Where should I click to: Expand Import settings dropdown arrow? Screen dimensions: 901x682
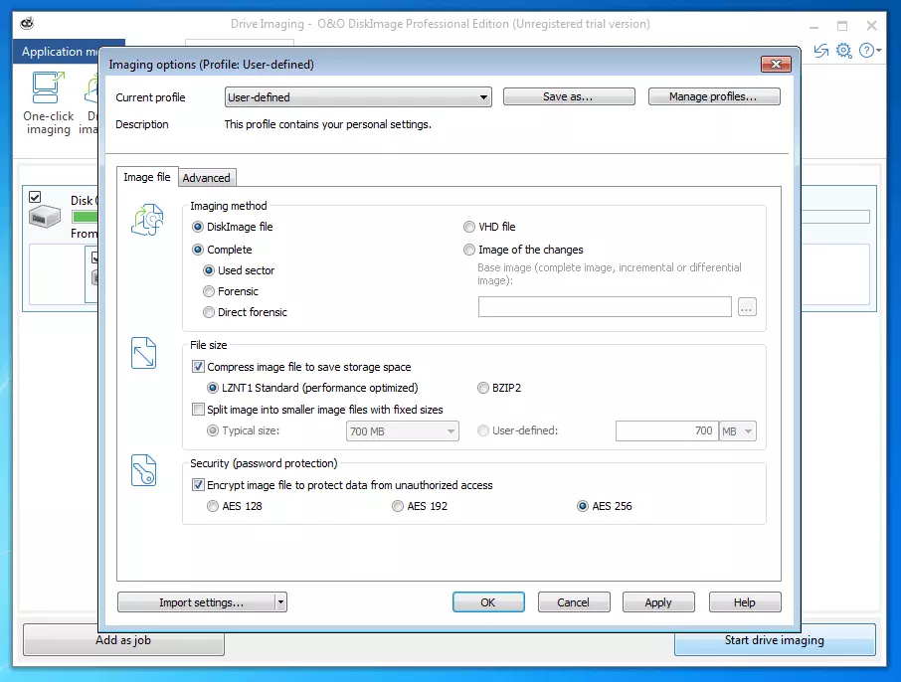pyautogui.click(x=280, y=602)
